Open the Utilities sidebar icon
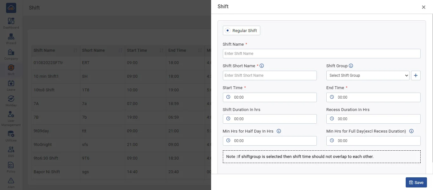The height and width of the screenshot is (190, 433). (11, 134)
